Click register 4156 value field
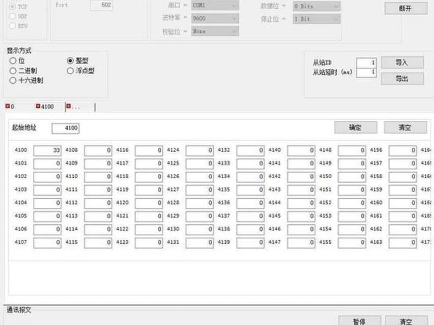The image size is (434, 325). 403,151
